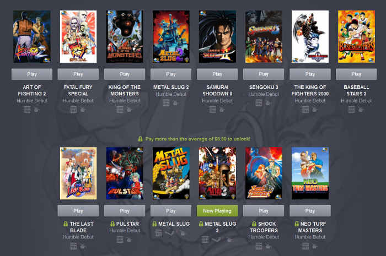Click the lock icon beside pay-more-than-average text
This screenshot has width=386, height=256.
click(140, 139)
